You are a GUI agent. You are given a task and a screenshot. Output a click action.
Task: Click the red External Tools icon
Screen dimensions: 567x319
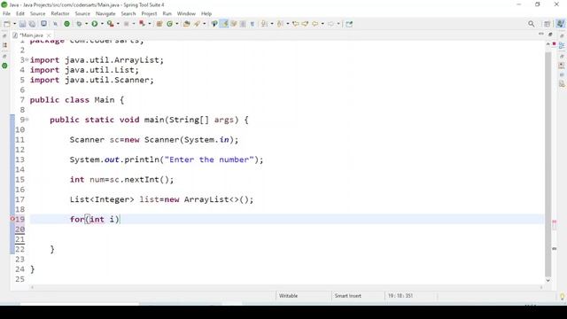point(142,24)
